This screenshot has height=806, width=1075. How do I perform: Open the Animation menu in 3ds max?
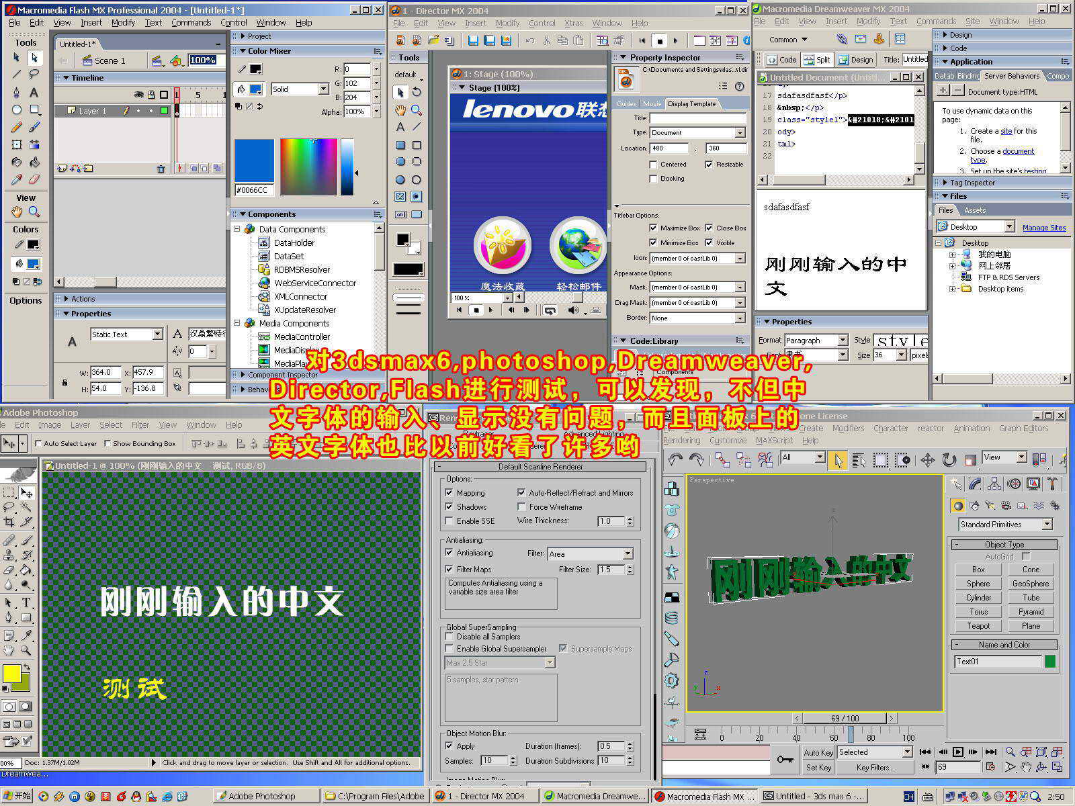(x=972, y=428)
